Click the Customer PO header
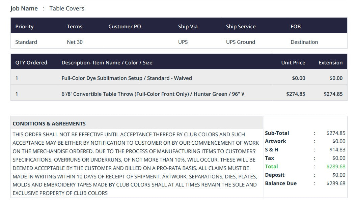Screen dimensions: 357x201 tap(125, 27)
